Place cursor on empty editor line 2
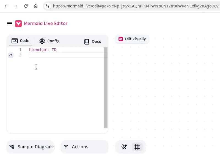This screenshot has height=159, width=220. click(66, 55)
